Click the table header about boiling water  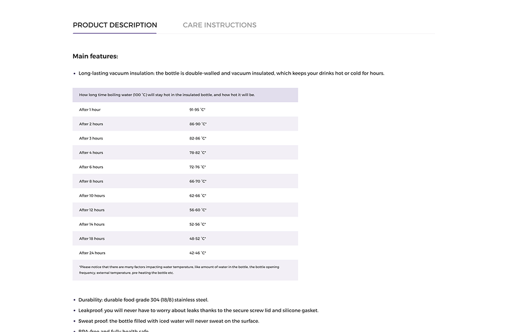point(185,95)
